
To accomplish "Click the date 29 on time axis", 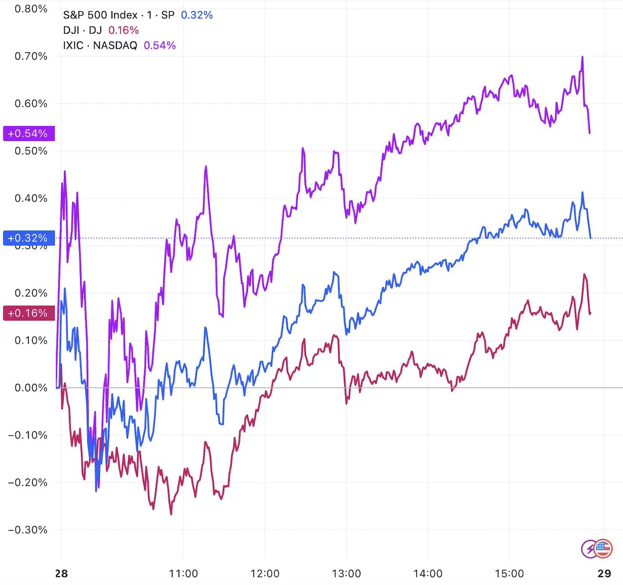I will [x=605, y=574].
